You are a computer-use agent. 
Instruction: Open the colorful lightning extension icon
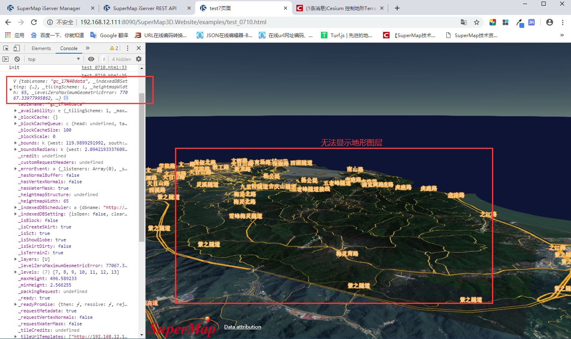[493, 22]
